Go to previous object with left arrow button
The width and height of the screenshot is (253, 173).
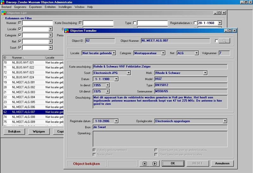145,164
